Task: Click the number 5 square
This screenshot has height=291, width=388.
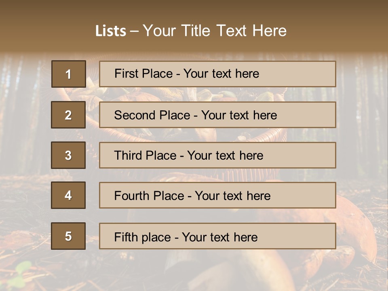Action: pos(68,236)
